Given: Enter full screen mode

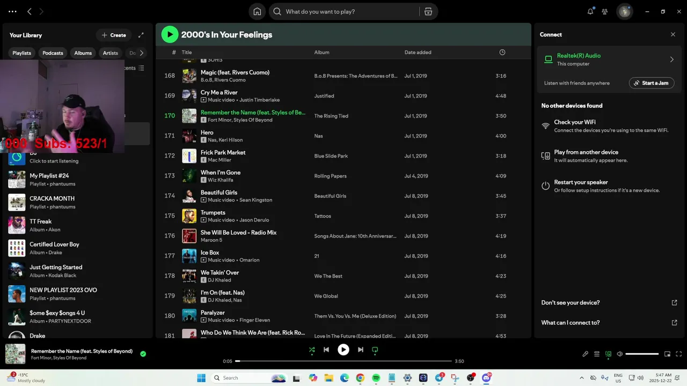Looking at the screenshot, I should point(678,354).
